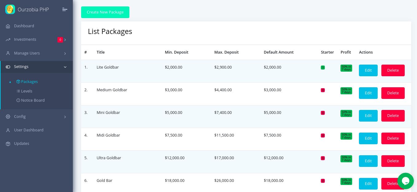This screenshot has width=417, height=192.
Task: Click the Manage Users person icon
Action: click(x=8, y=53)
